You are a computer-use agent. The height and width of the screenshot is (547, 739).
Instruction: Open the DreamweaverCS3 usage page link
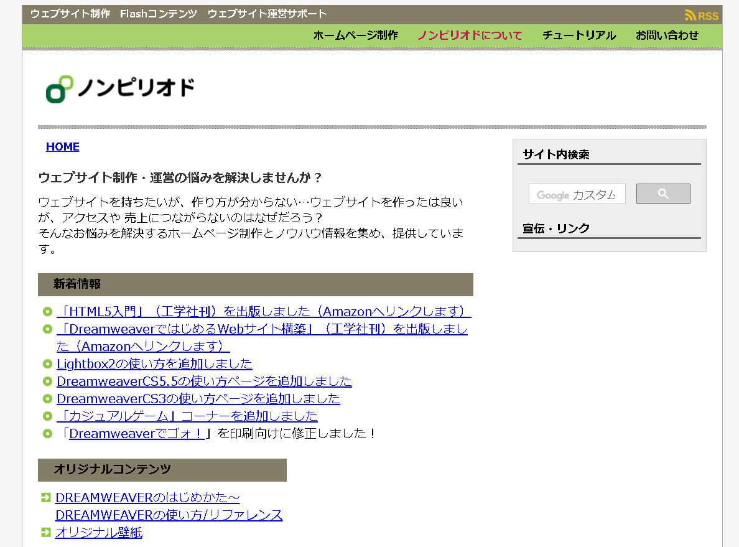pyautogui.click(x=198, y=398)
